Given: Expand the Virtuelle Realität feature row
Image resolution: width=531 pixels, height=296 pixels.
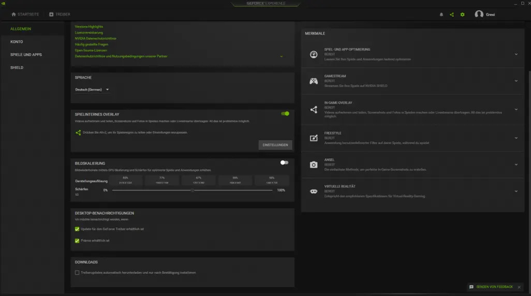Looking at the screenshot, I should point(516,191).
